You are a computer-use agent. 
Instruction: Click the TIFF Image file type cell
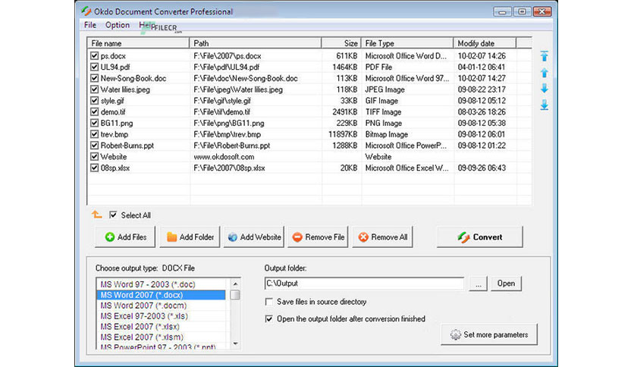click(383, 112)
